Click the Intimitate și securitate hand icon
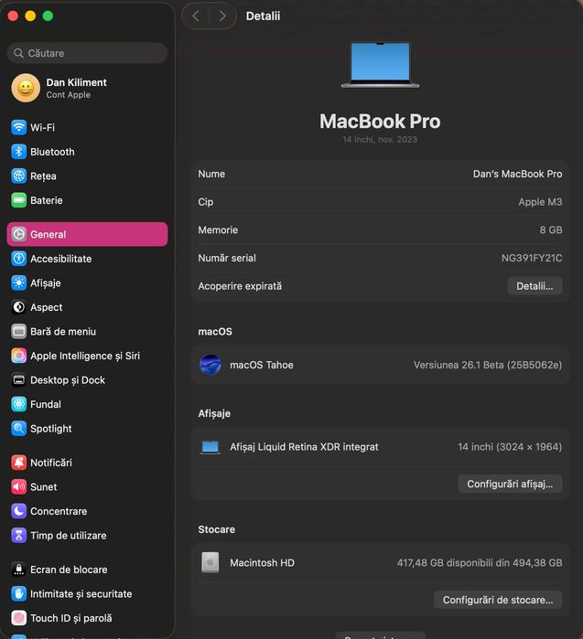The height and width of the screenshot is (639, 583). pos(19,594)
